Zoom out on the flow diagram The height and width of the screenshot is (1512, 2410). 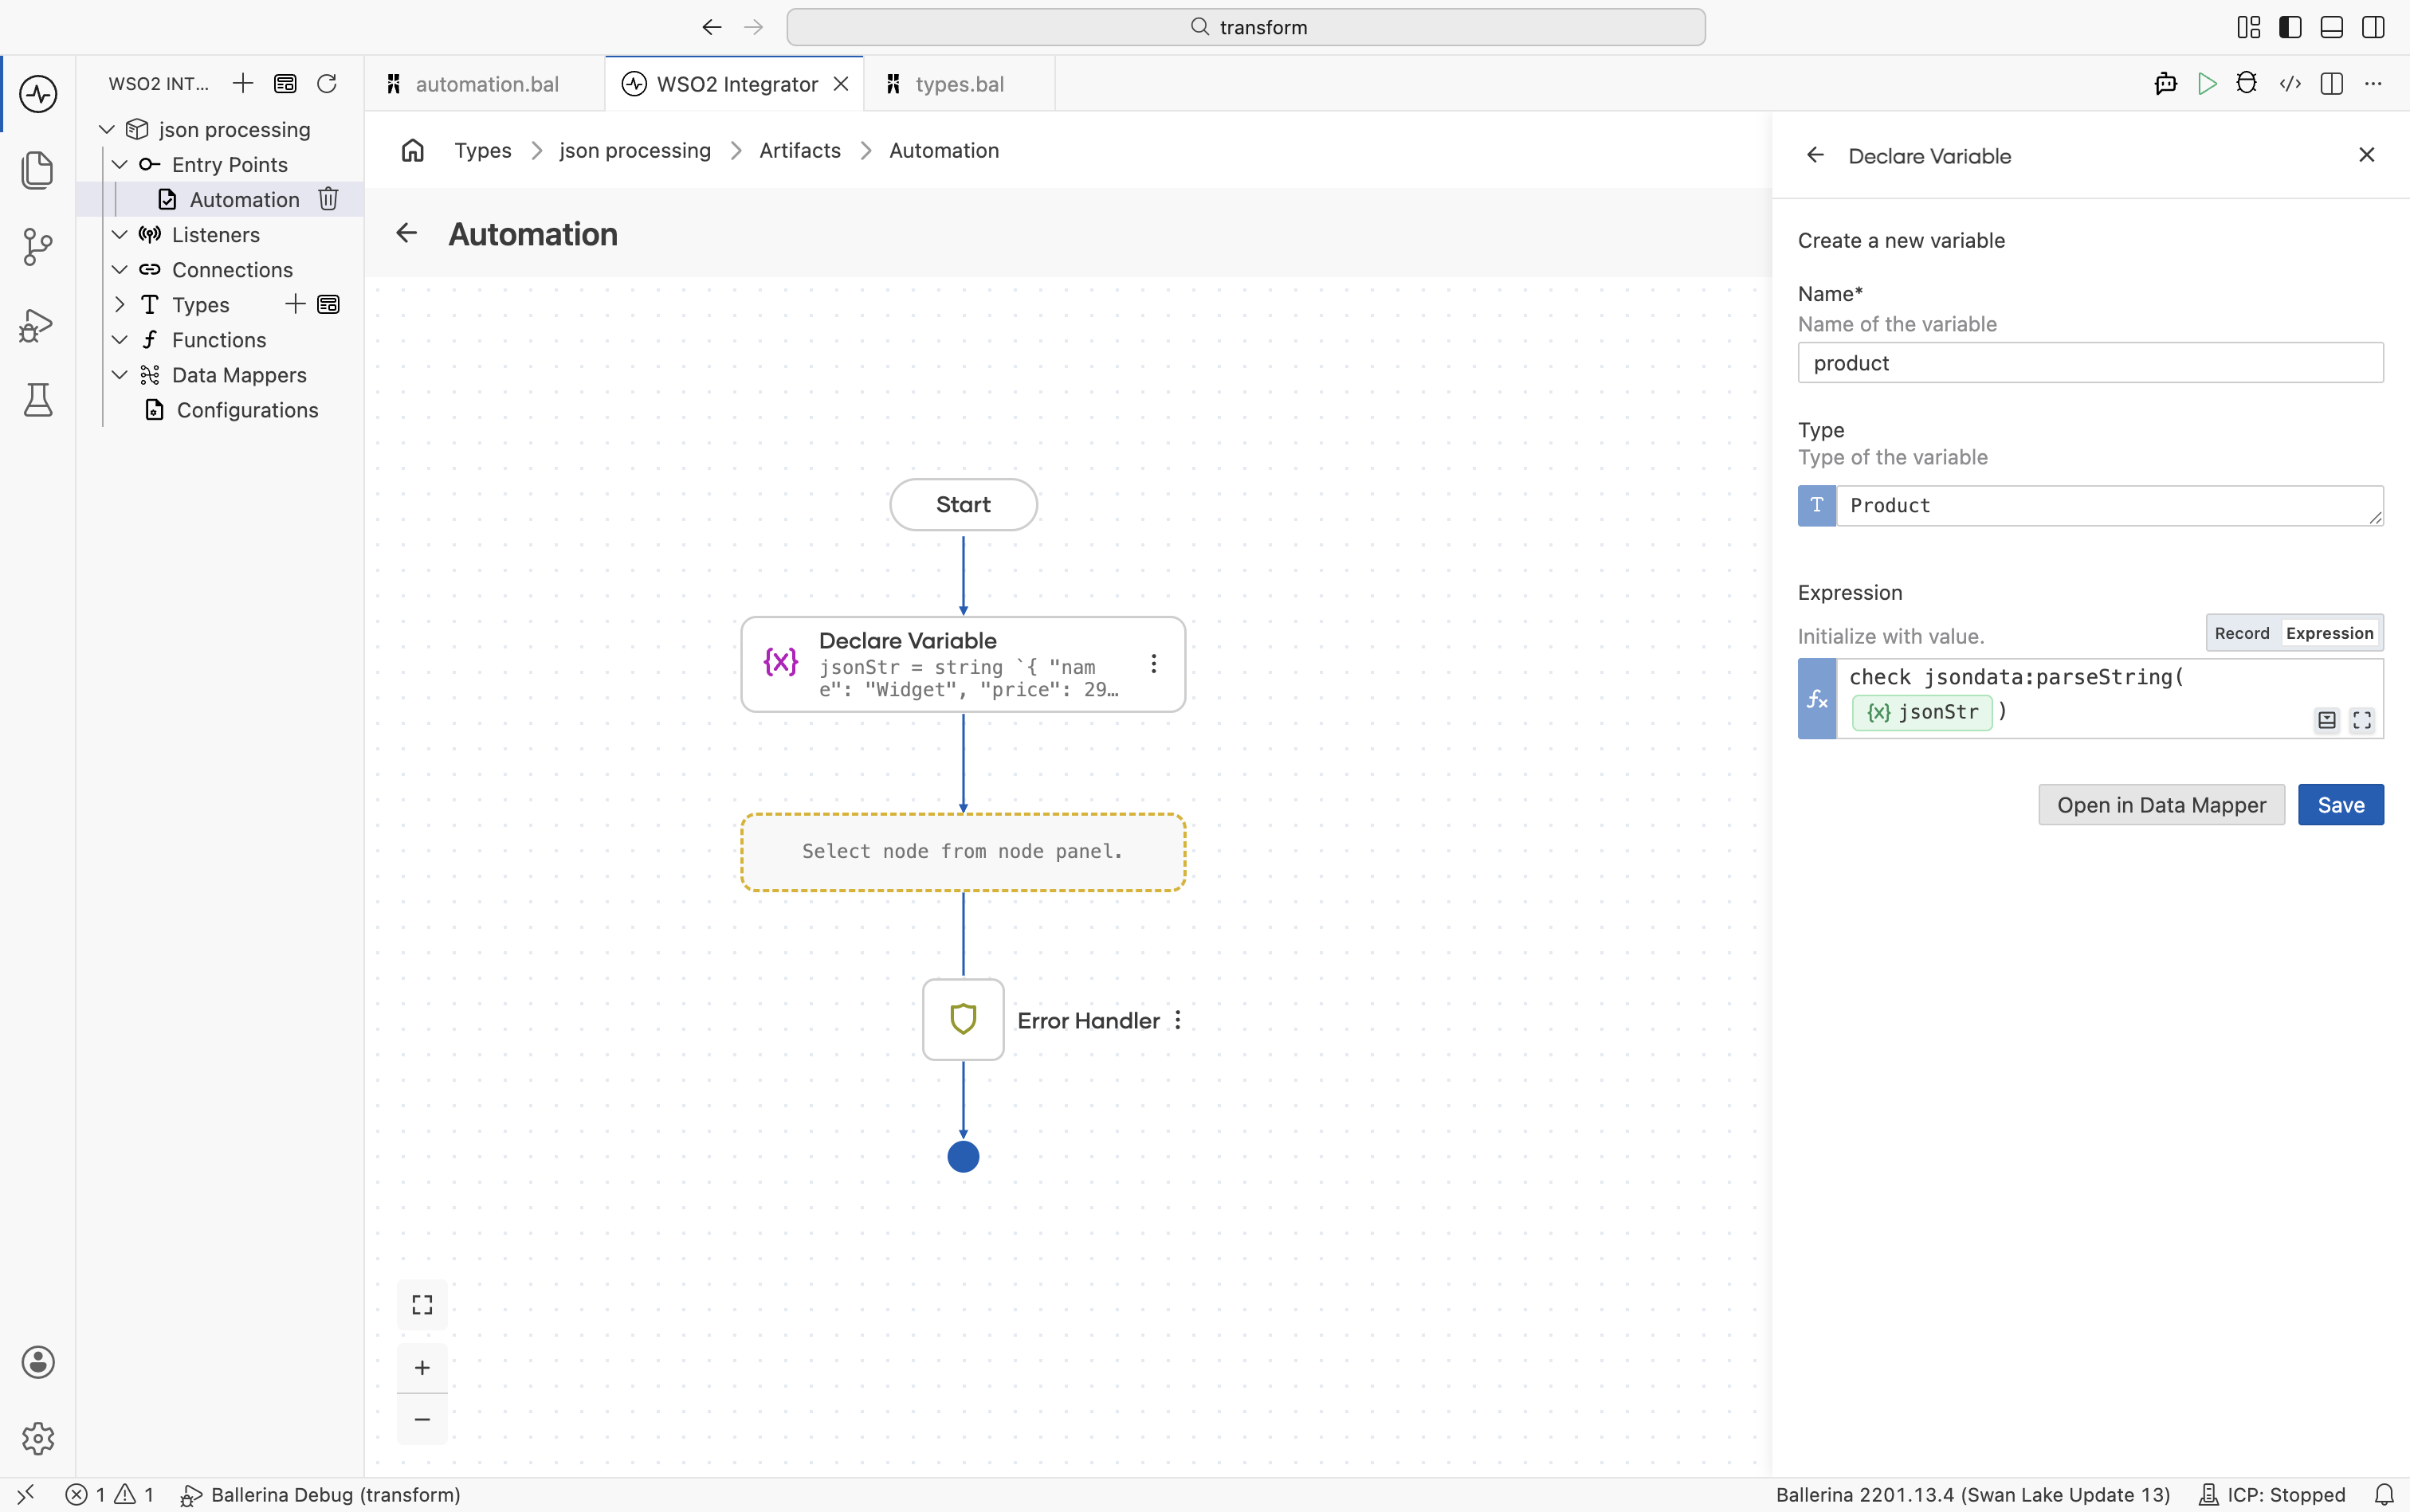click(x=422, y=1419)
